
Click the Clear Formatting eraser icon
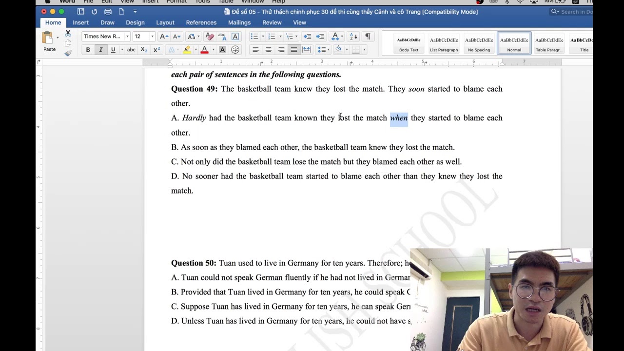(210, 37)
